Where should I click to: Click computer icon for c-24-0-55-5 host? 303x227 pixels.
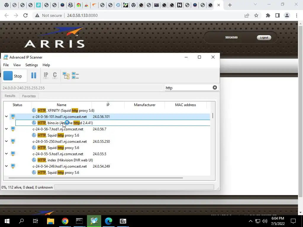13,154
